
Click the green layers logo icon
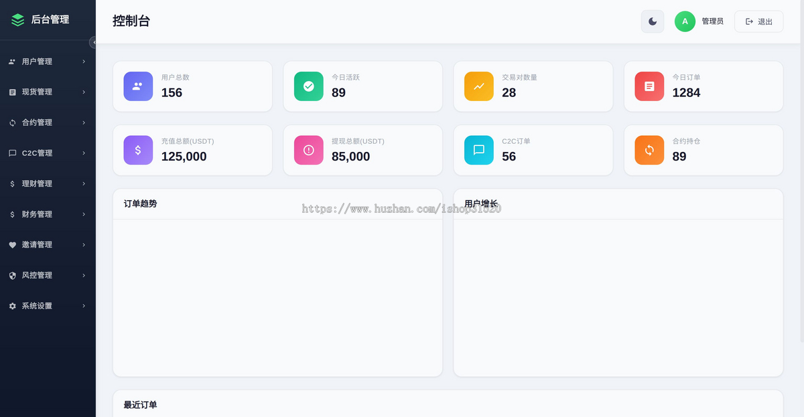pyautogui.click(x=17, y=20)
